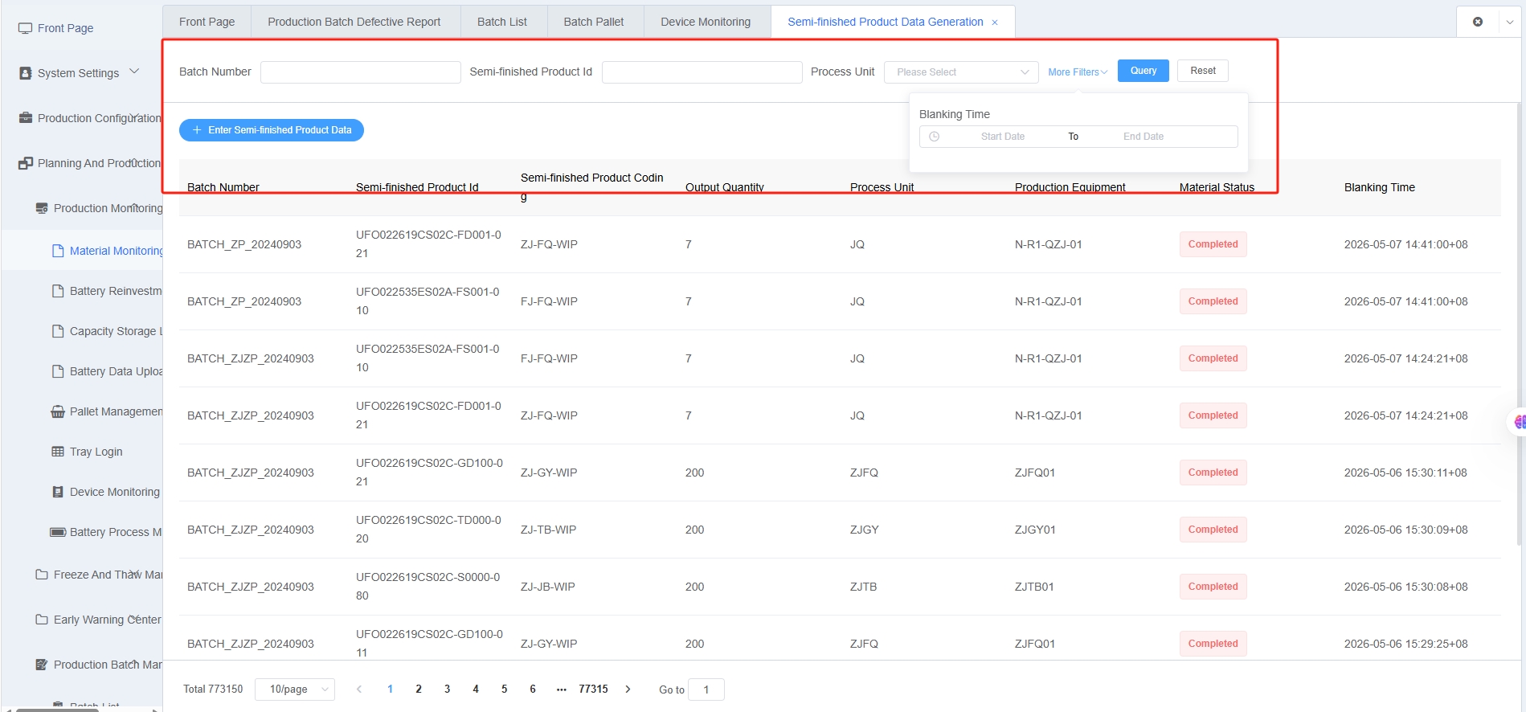Click the floating colorful assistant icon
1526x712 pixels.
[x=1518, y=422]
